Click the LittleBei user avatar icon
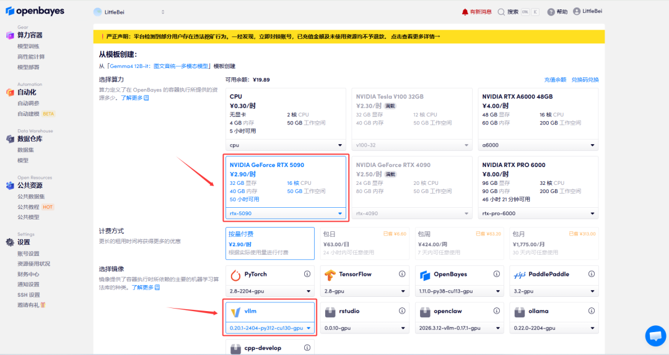The height and width of the screenshot is (355, 669). [x=577, y=11]
